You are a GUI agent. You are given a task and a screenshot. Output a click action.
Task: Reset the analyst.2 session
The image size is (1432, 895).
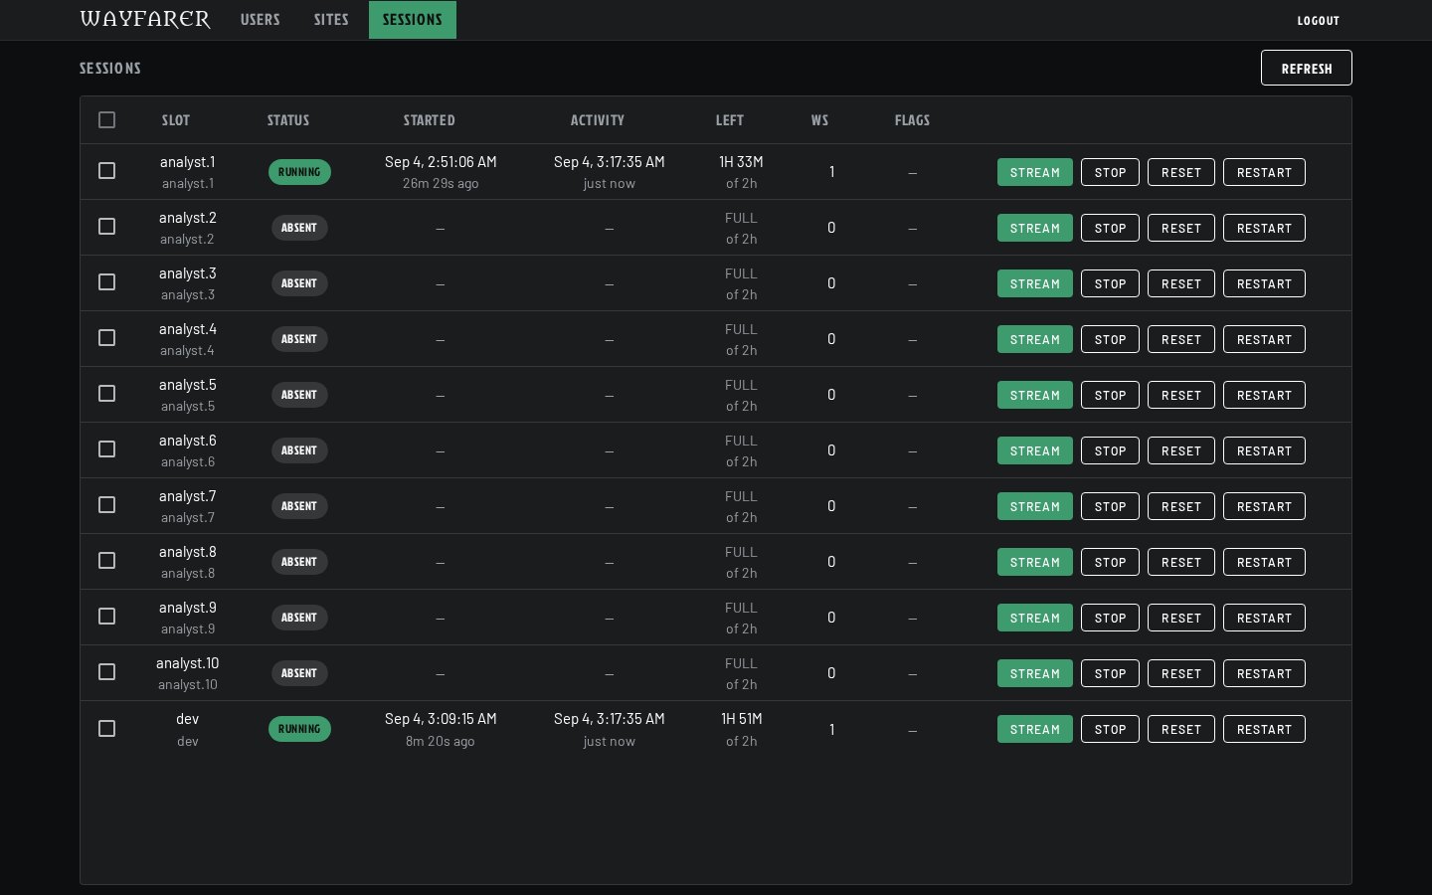coord(1181,228)
